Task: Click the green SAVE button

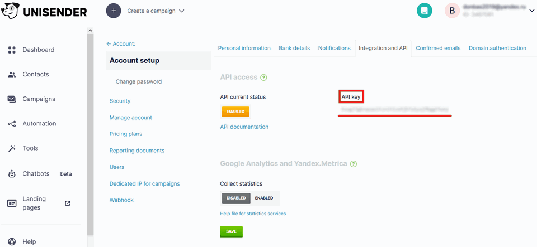Action: coord(231,231)
